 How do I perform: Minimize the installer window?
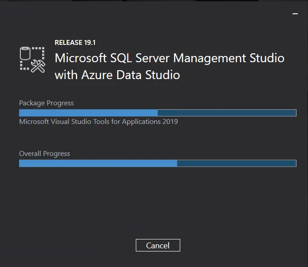[295, 14]
